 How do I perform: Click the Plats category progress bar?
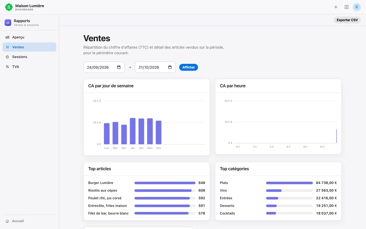click(289, 183)
